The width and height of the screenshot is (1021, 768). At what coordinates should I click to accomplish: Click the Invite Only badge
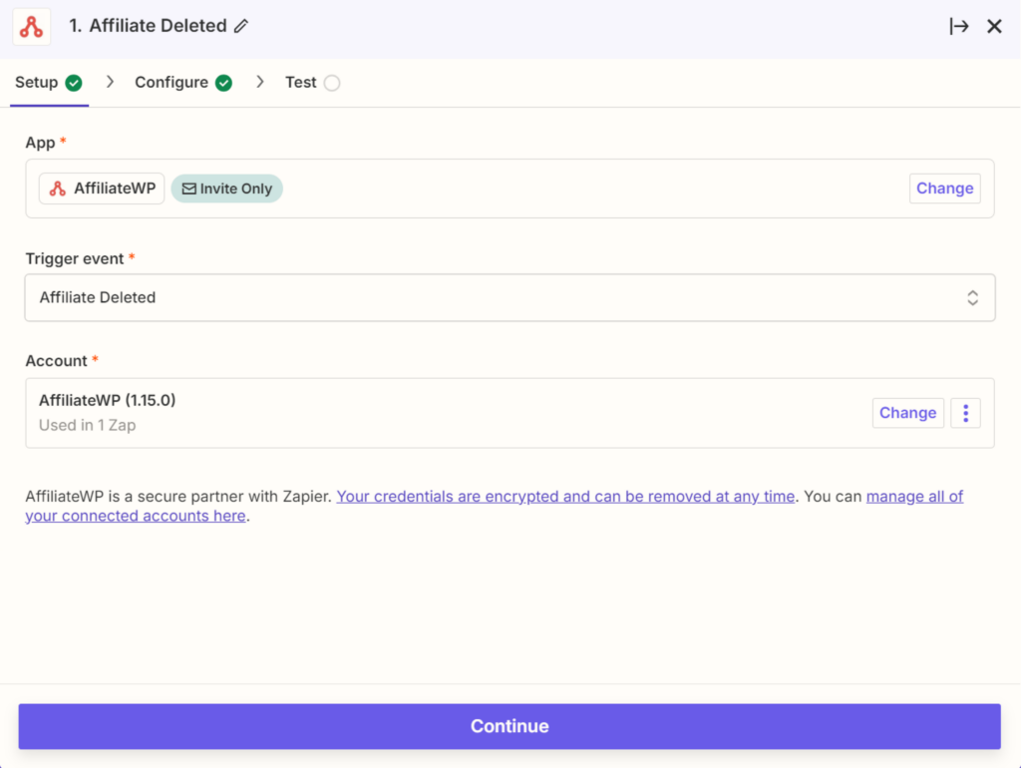[226, 189]
